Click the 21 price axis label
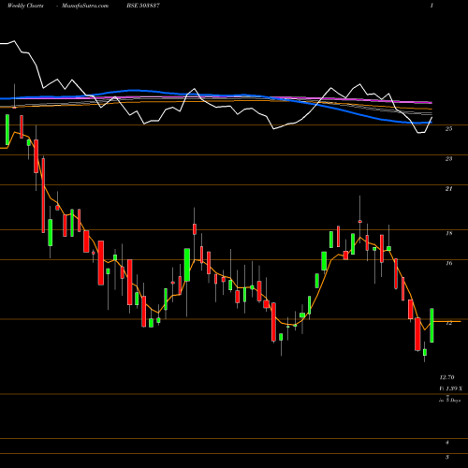Viewport: 468px width, 468px height. click(448, 189)
